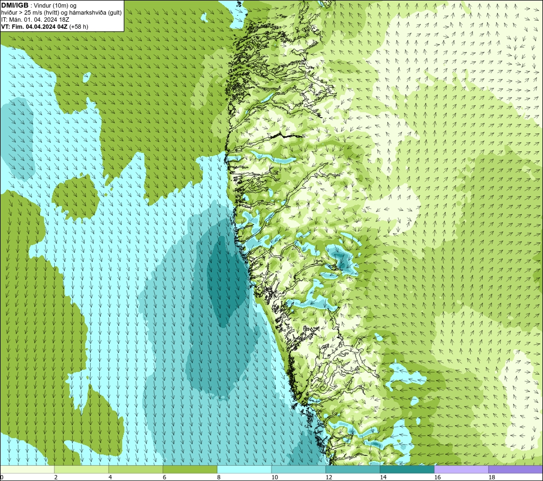
Task: Click the '(+58 h)' forecast offset text
Action: (x=79, y=27)
